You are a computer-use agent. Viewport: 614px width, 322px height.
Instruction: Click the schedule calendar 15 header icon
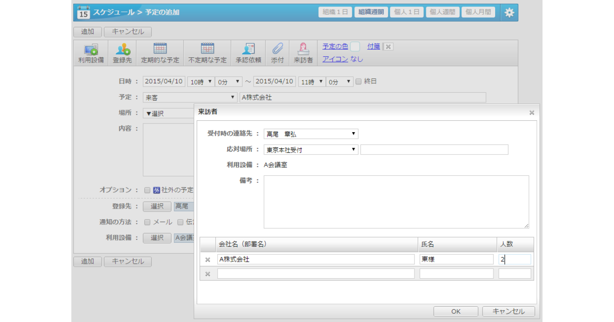coord(83,12)
